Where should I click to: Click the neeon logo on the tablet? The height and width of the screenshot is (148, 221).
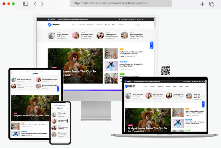35,74
